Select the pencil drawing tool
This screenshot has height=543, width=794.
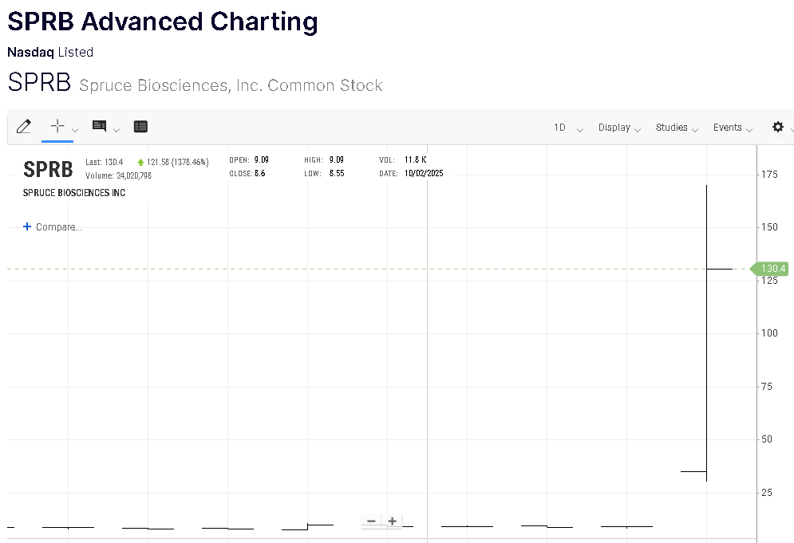click(x=24, y=126)
